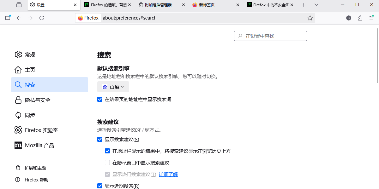List all tabs with the chevron
Viewport: 379px width, 189px height.
pos(316,5)
